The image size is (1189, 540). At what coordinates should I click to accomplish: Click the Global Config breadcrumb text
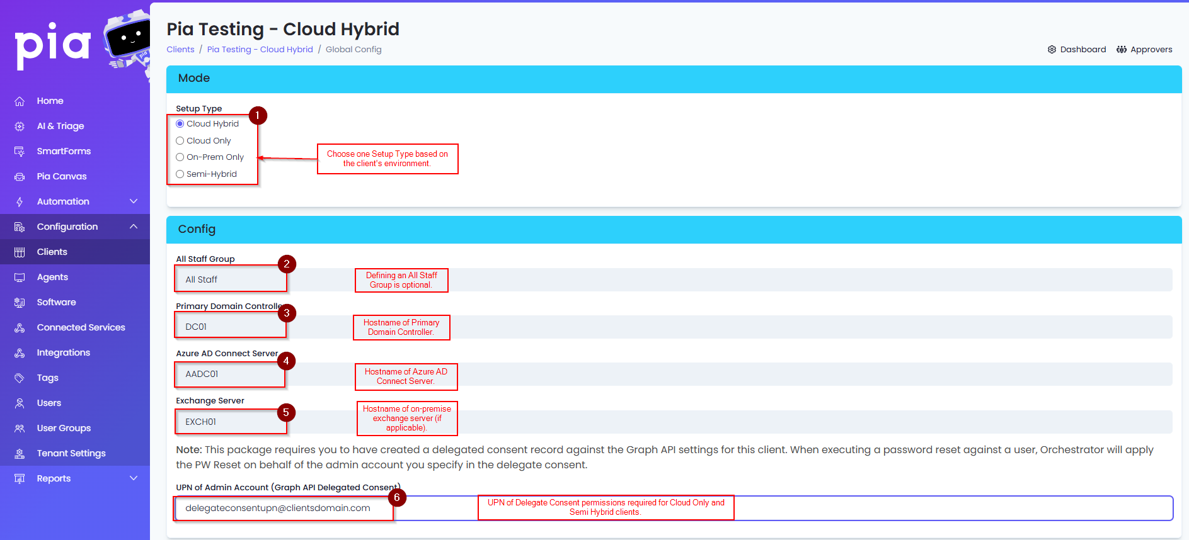pos(353,50)
